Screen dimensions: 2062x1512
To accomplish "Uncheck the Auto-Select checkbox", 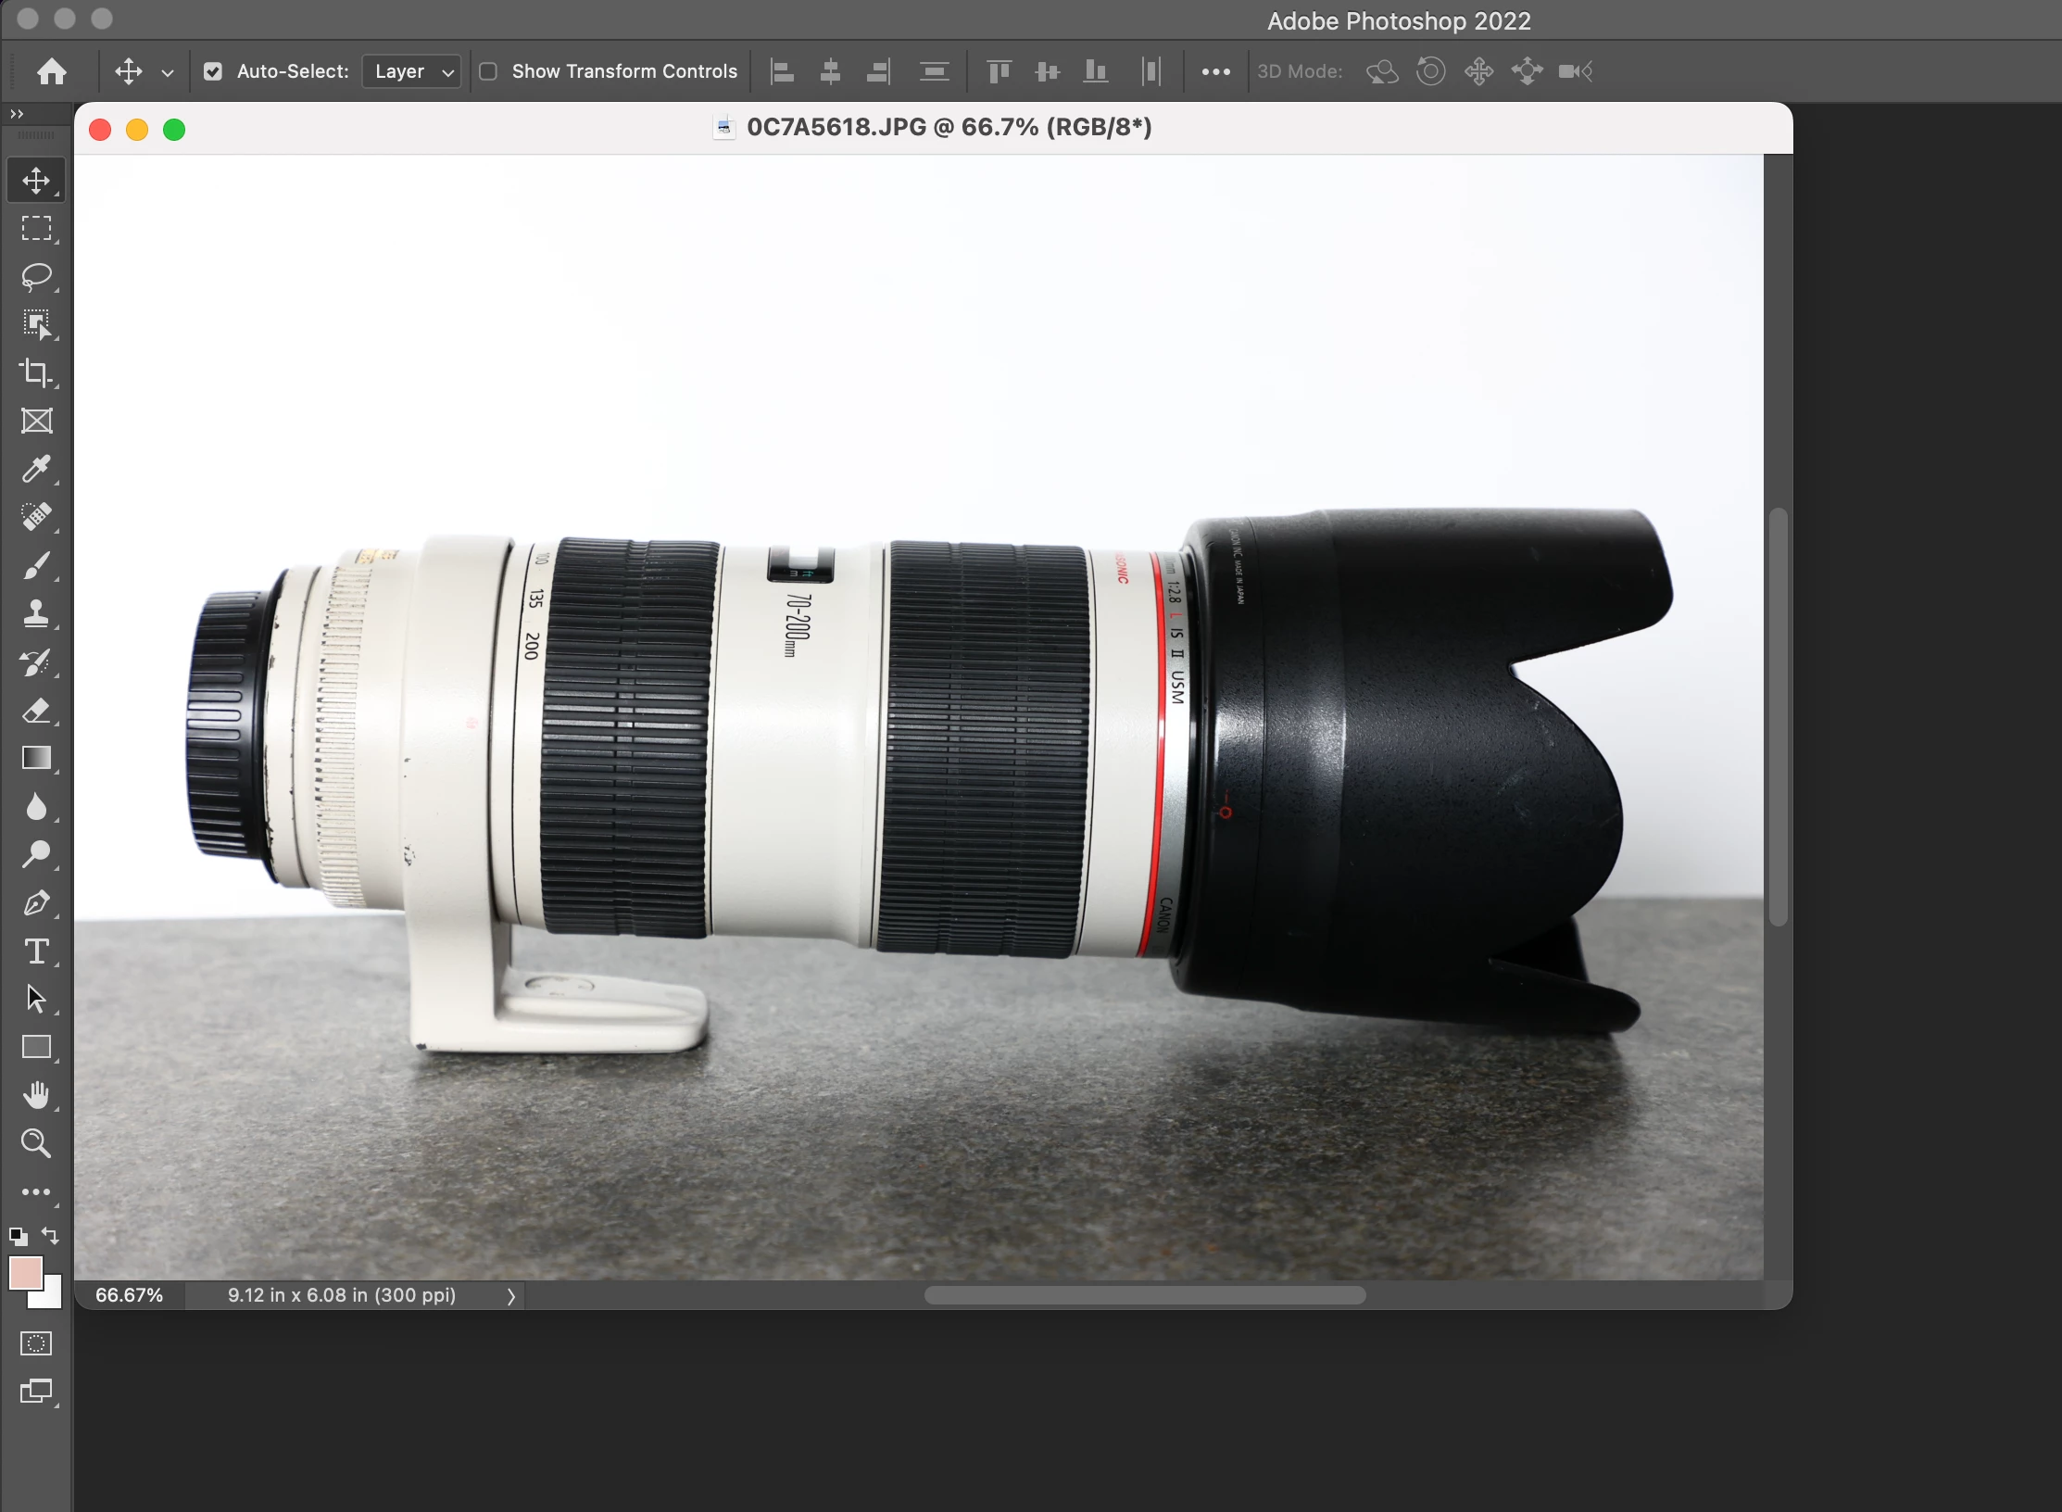I will click(213, 71).
